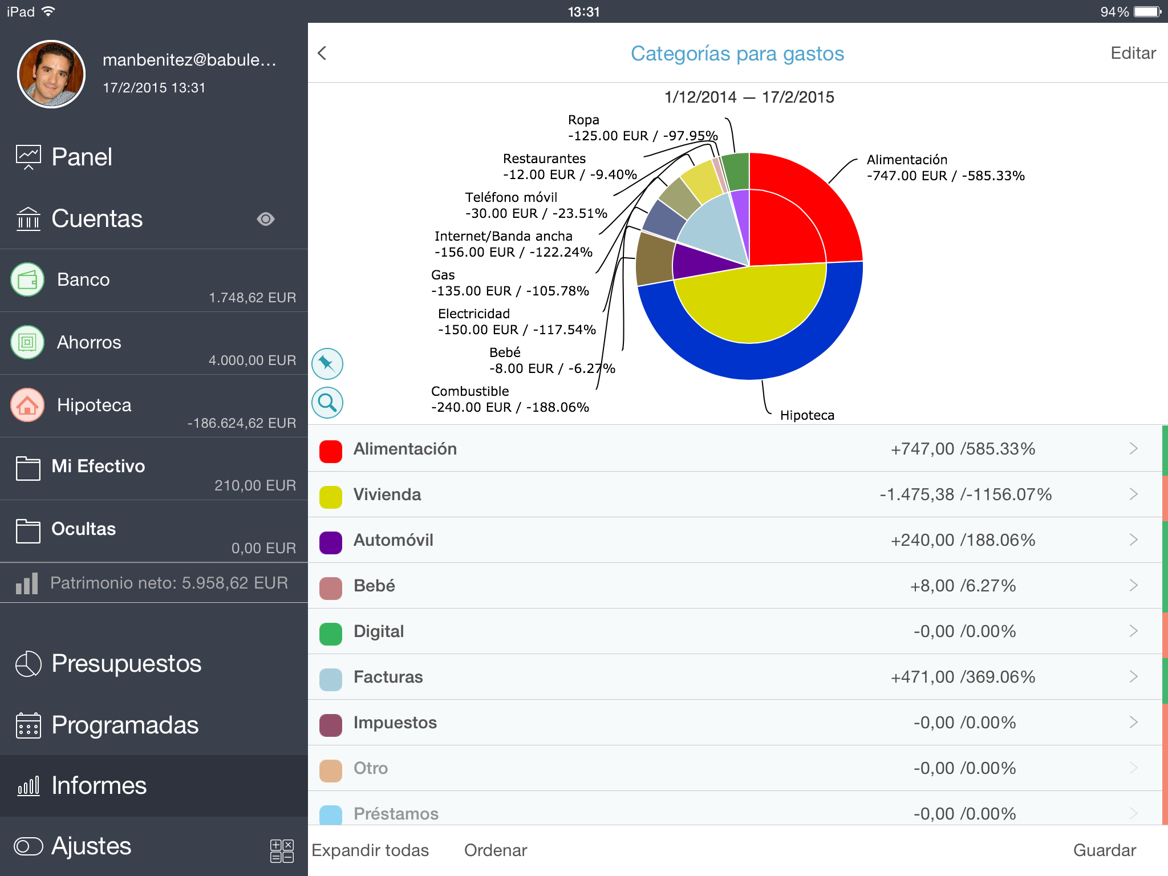
Task: Open the Panel menu item
Action: (x=154, y=157)
